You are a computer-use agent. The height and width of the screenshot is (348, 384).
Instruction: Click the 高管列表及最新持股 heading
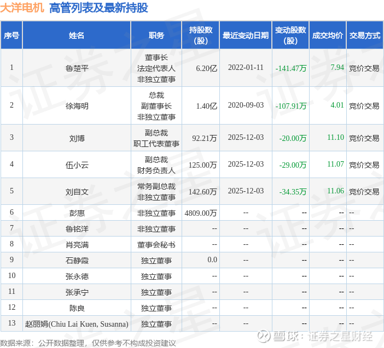(x=98, y=8)
